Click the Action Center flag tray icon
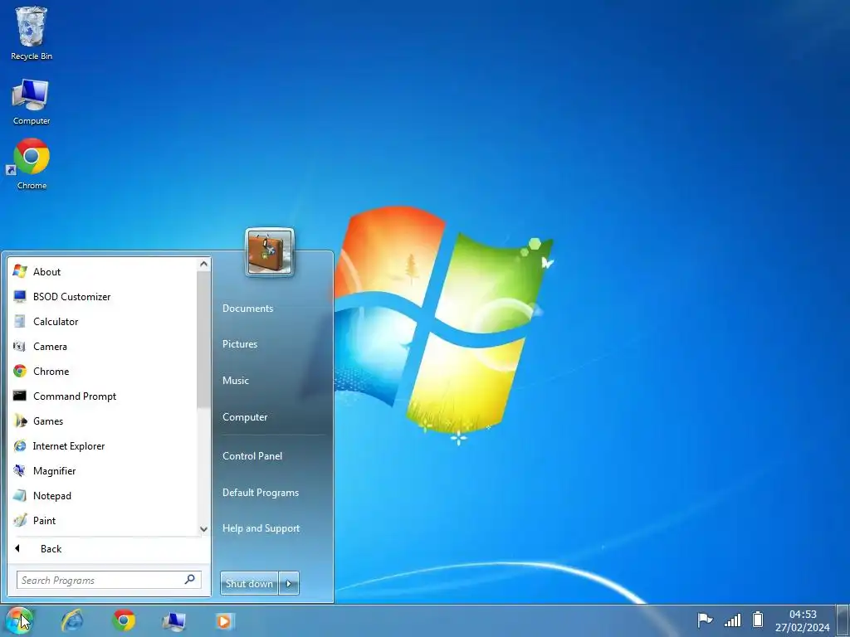The width and height of the screenshot is (850, 637). coord(704,619)
